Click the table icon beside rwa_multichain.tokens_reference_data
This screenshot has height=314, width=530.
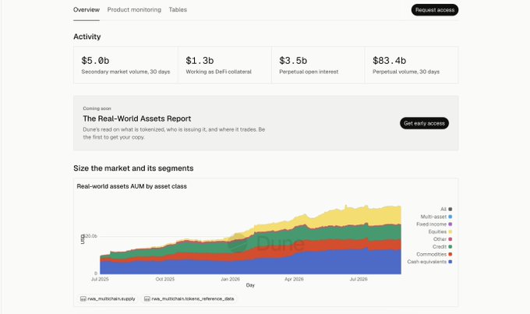pos(147,298)
